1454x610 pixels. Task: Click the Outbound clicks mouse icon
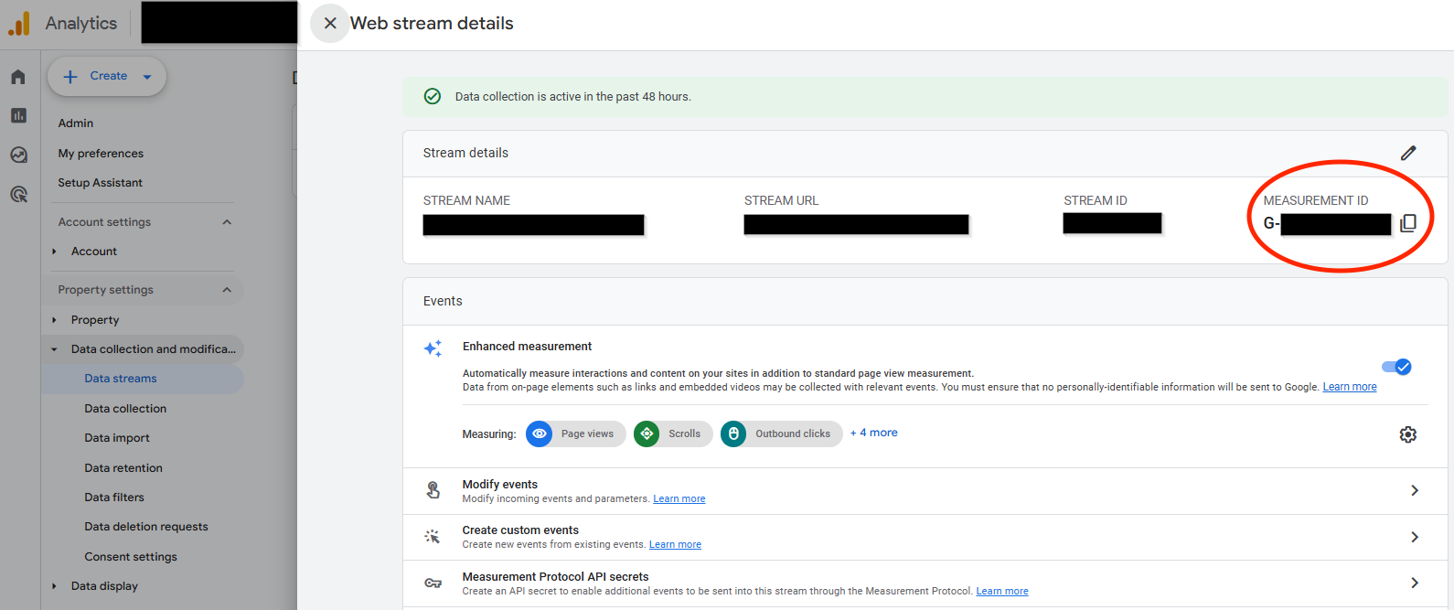point(733,433)
